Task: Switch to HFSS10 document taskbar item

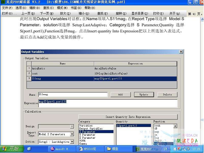Action: pyautogui.click(x=90, y=149)
